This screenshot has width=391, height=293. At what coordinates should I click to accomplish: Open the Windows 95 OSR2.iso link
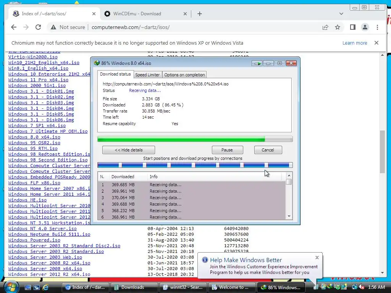click(x=34, y=143)
